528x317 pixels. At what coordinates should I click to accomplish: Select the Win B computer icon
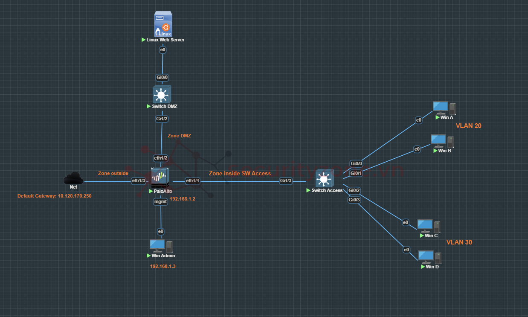[x=442, y=141]
